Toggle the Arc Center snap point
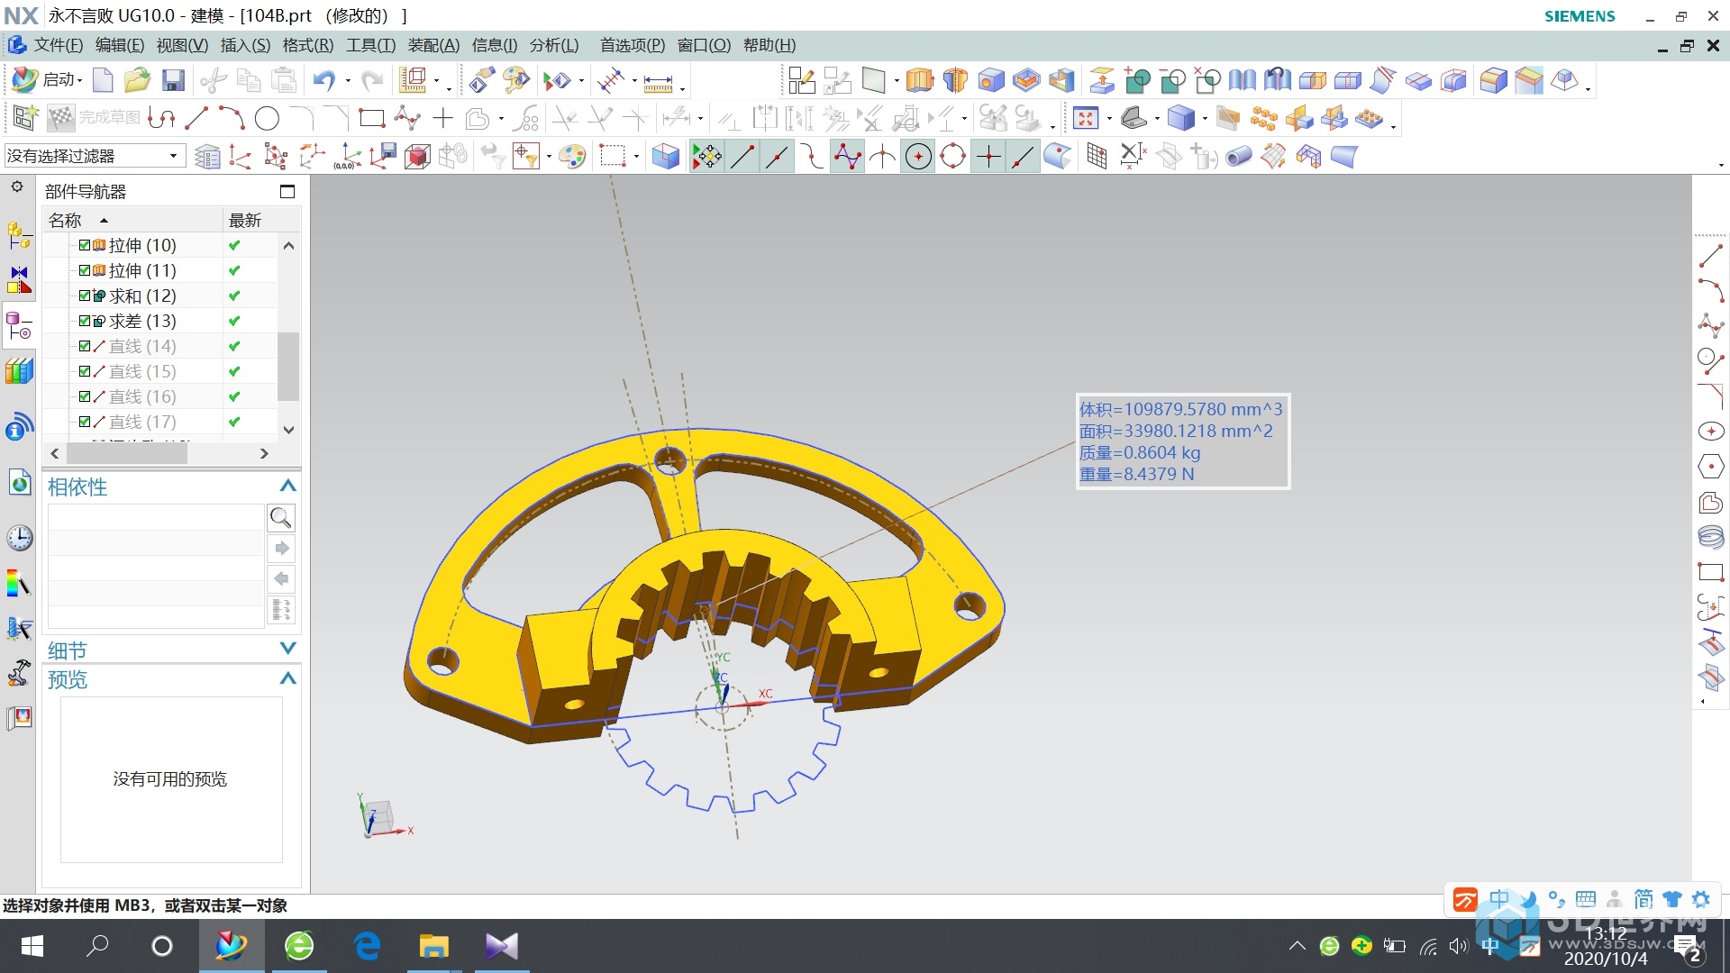This screenshot has width=1730, height=973. (918, 156)
